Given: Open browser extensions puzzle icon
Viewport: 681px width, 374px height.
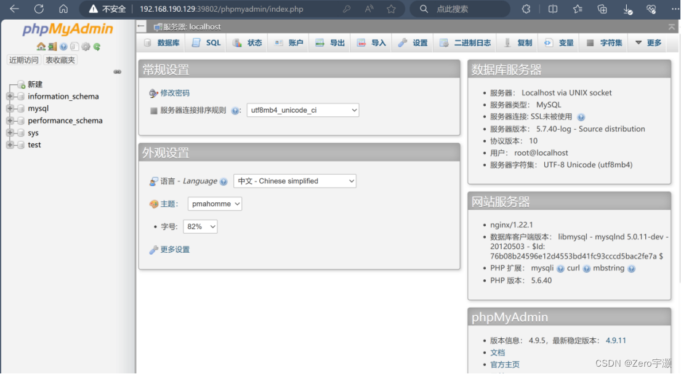Looking at the screenshot, I should point(526,9).
